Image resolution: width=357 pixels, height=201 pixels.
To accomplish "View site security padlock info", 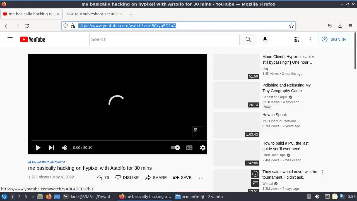I will (73, 26).
